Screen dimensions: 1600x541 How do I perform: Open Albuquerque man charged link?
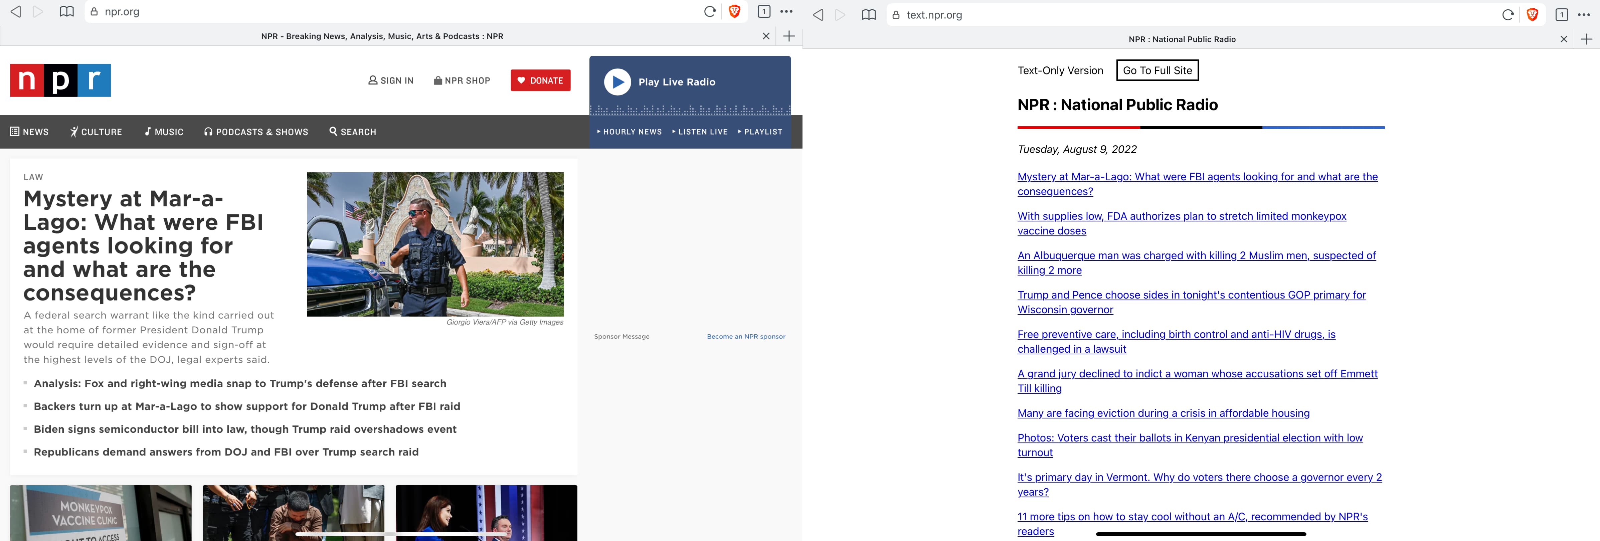[x=1197, y=263]
